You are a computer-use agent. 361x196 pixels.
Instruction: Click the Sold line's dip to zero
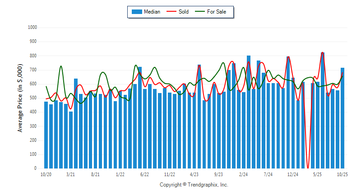click(308, 166)
